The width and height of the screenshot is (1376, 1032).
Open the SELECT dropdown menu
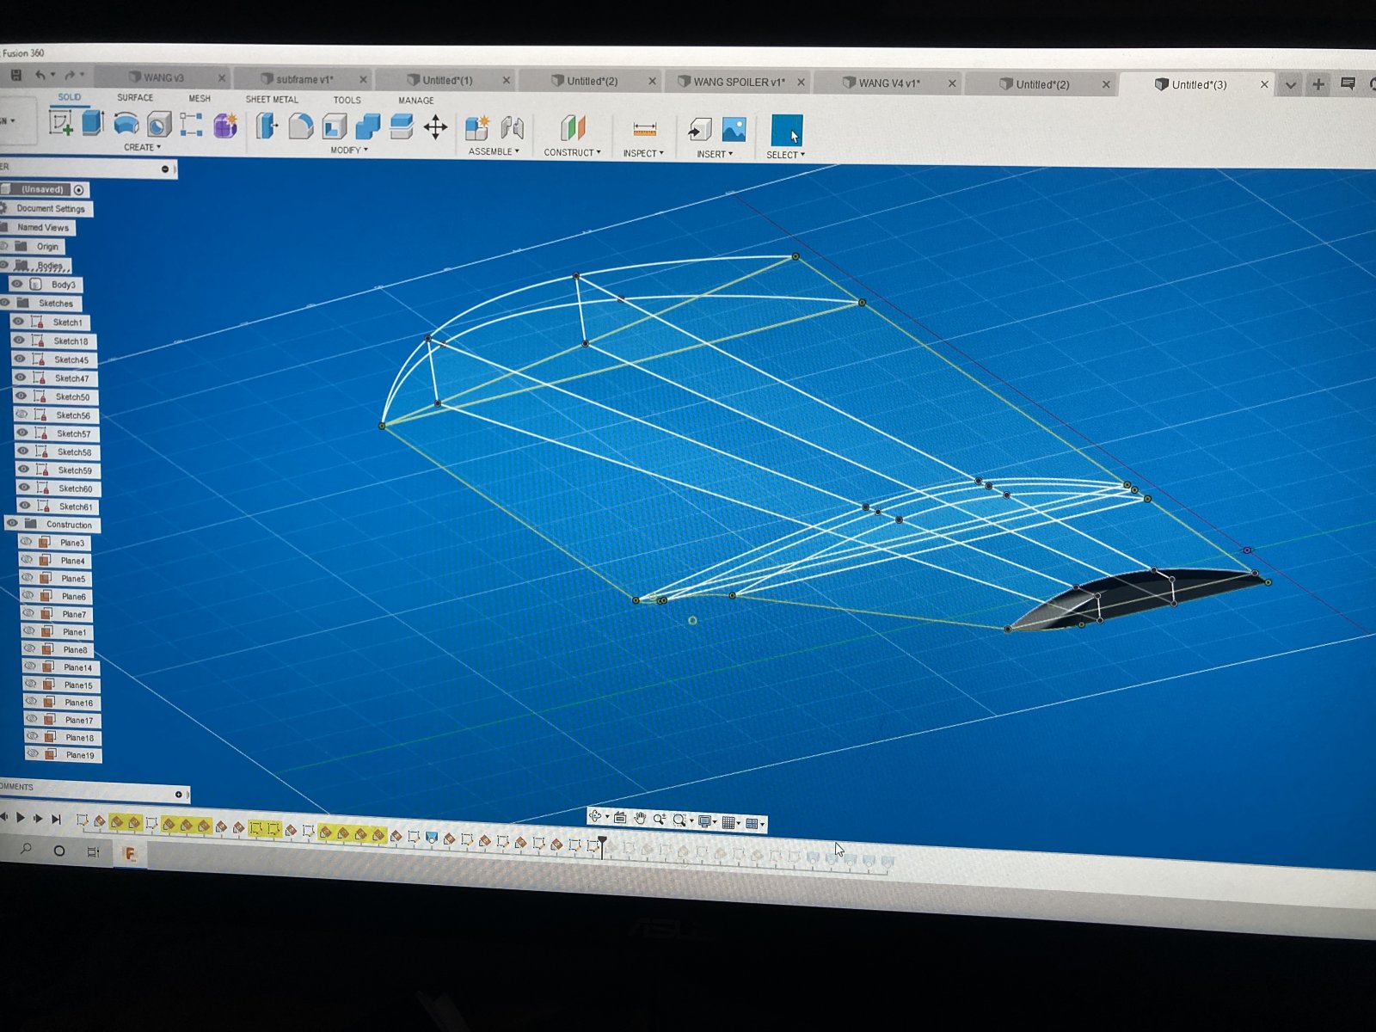click(x=785, y=155)
